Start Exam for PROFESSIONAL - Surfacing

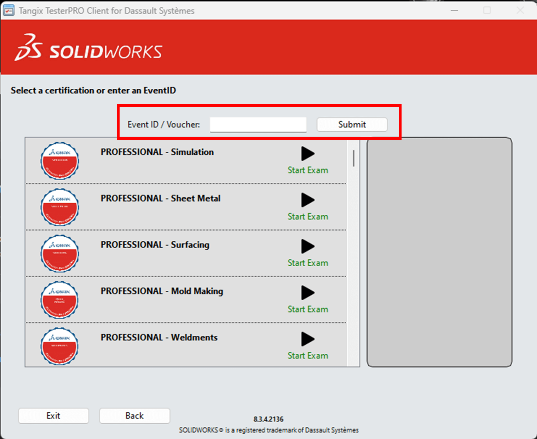307,263
